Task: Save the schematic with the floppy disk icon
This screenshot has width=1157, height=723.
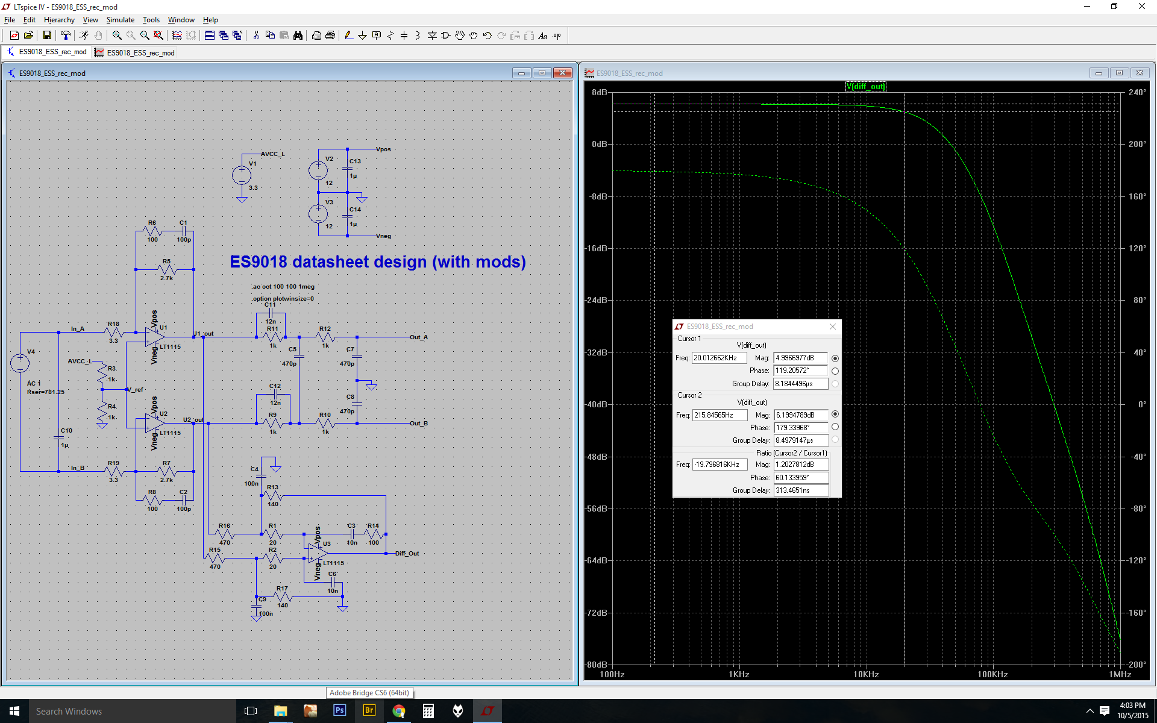Action: point(46,36)
